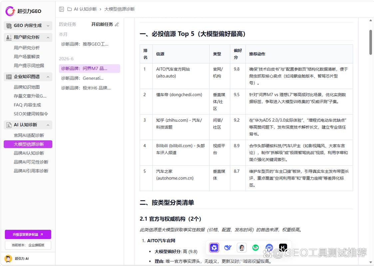The width and height of the screenshot is (374, 266).
Task: Click the AI 认知诊断 section icon
Action: 9,125
